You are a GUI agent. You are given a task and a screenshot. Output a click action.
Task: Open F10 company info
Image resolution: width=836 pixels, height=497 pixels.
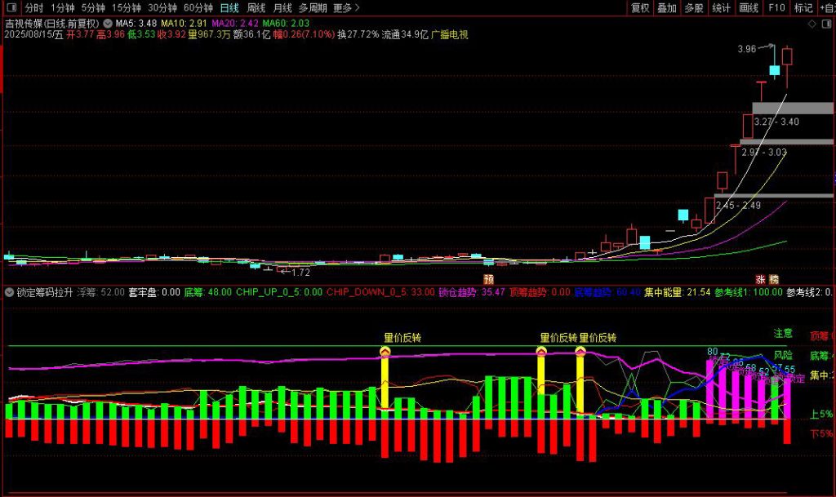point(776,8)
